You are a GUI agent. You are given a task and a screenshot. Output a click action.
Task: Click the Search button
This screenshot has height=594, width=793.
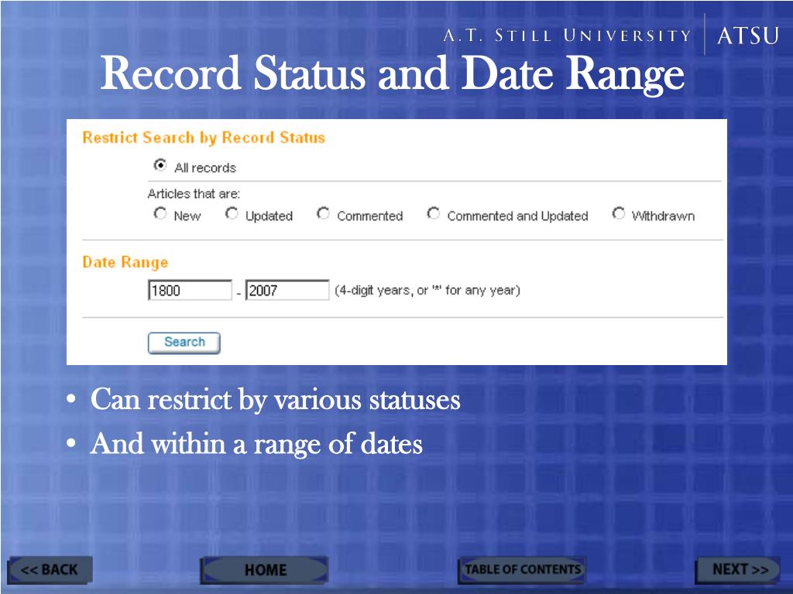click(x=184, y=343)
